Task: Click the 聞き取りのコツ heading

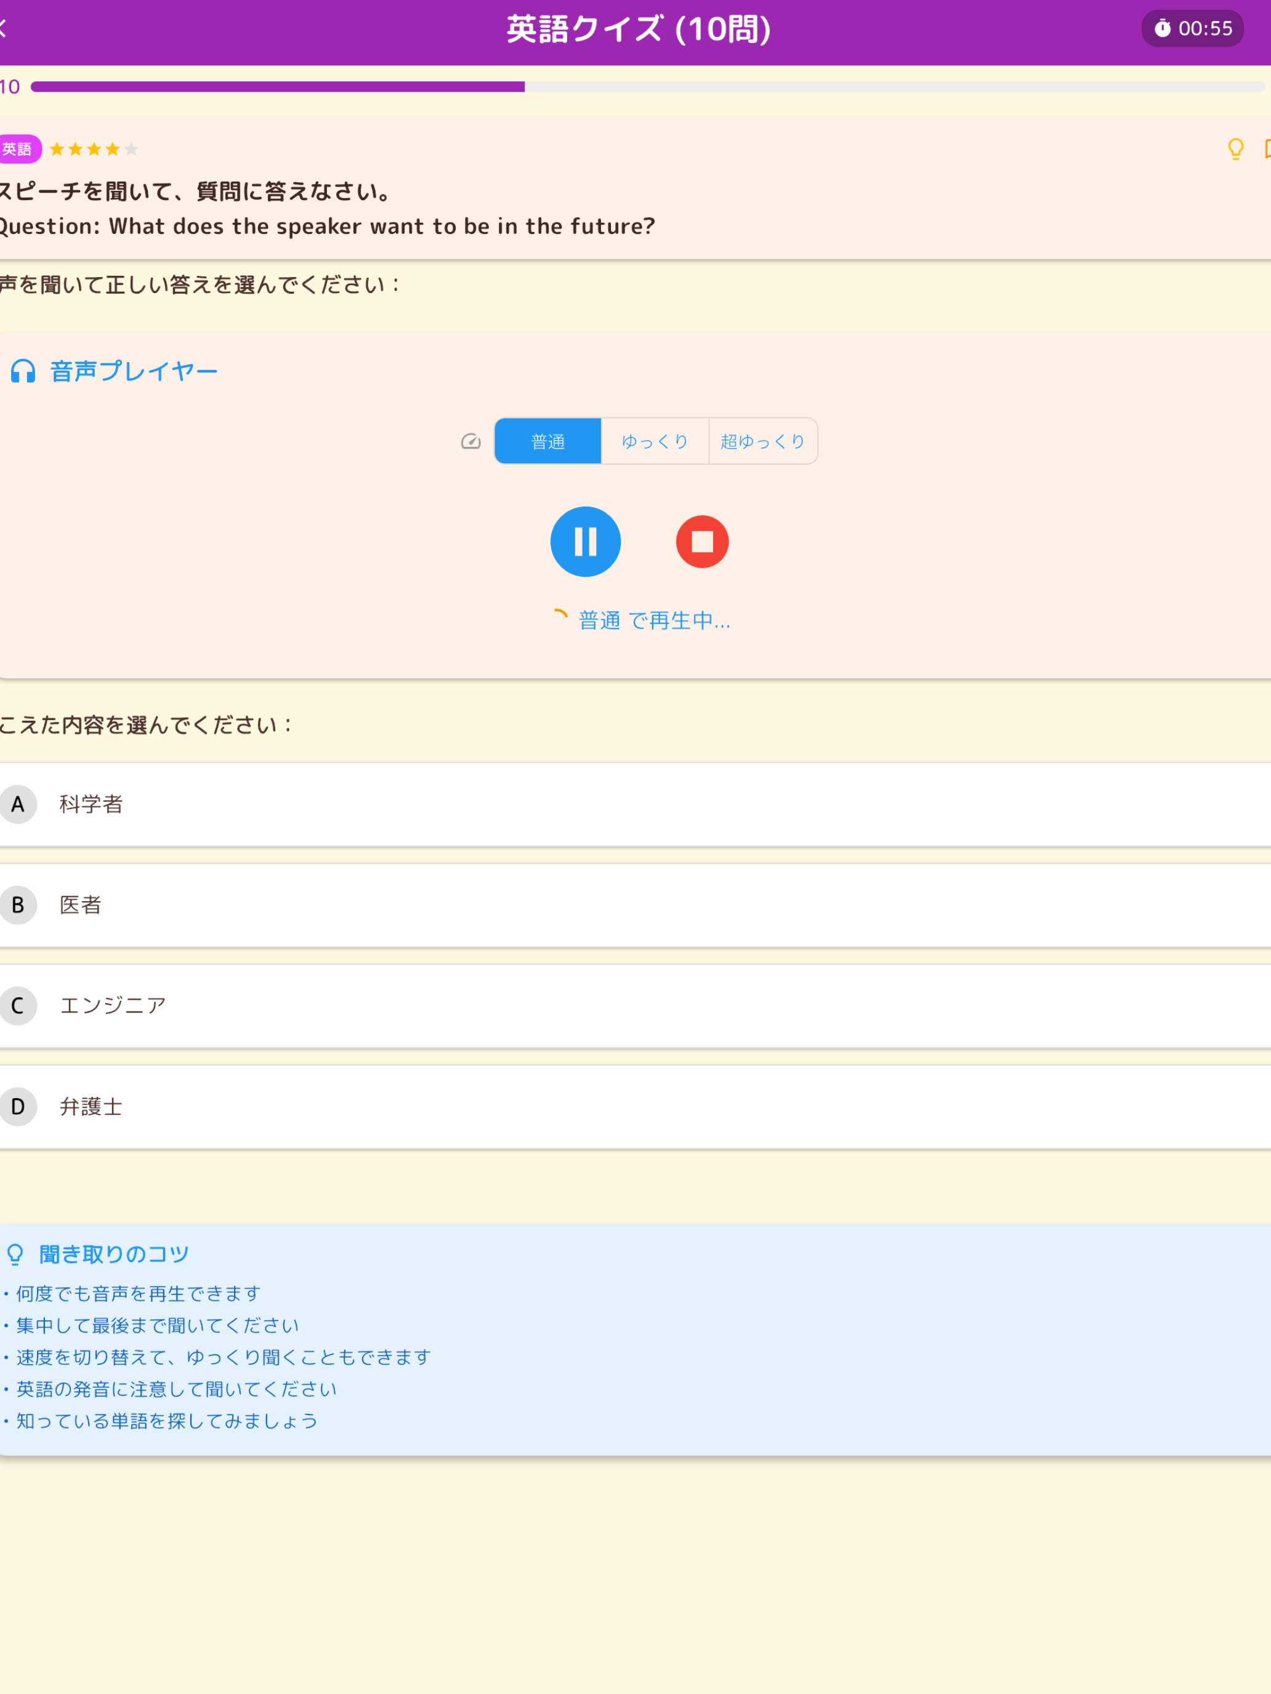Action: click(114, 1254)
